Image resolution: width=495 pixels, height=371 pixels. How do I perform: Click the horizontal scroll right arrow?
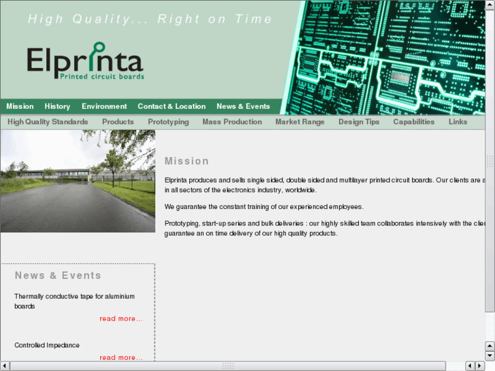coord(480,366)
